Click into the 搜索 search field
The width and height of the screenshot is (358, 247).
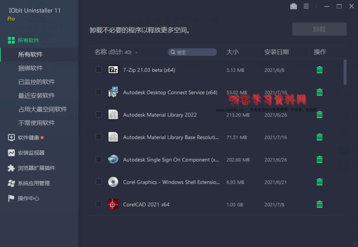(x=192, y=52)
